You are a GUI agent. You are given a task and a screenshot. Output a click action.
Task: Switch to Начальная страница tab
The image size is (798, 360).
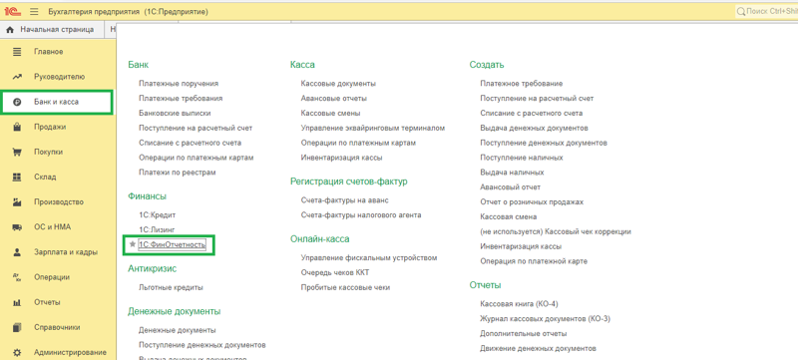point(51,30)
